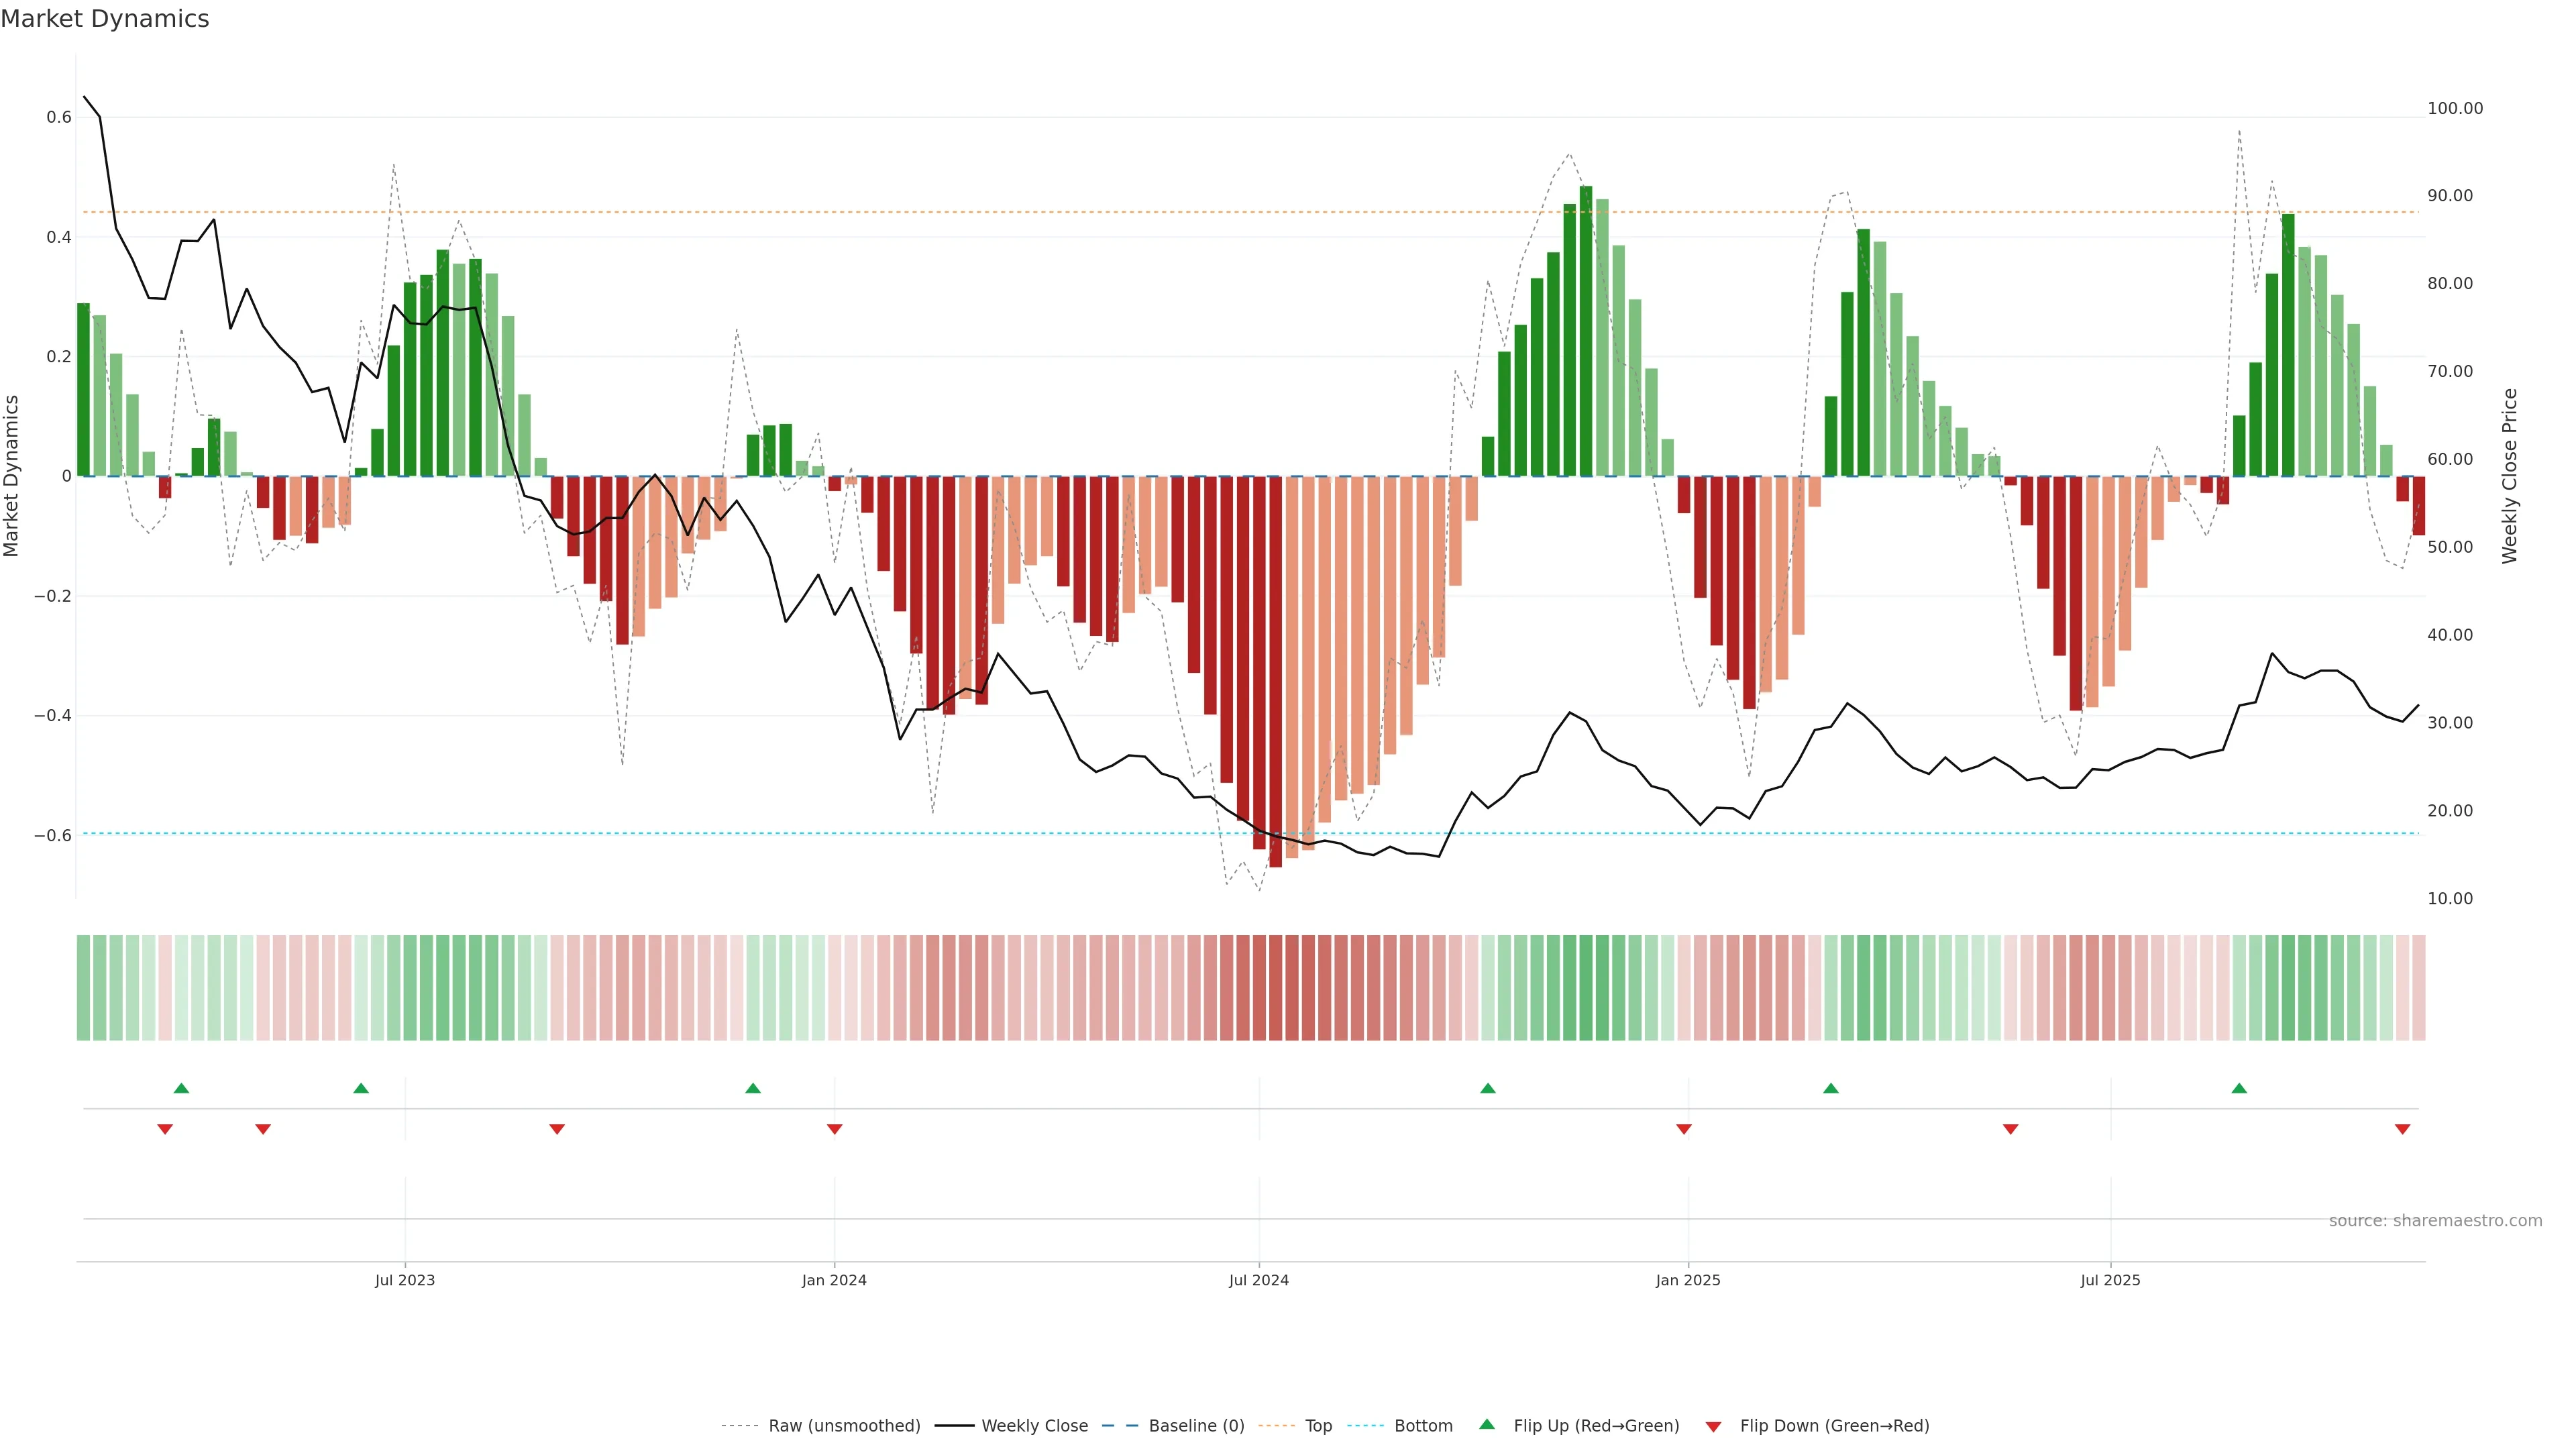Screen dimensions: 2576x1449
Task: Click the Market Dynamics chart title
Action: click(105, 19)
